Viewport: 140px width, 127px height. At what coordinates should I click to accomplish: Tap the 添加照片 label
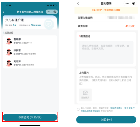tap(85, 98)
